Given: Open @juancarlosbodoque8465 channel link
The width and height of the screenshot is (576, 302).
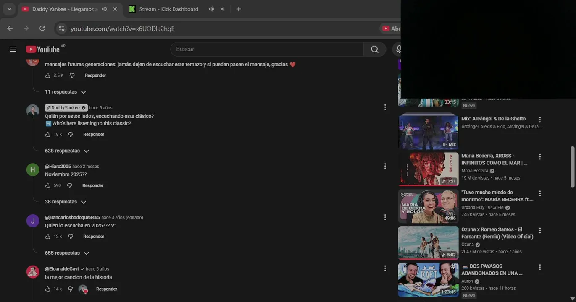Looking at the screenshot, I should coord(72,217).
